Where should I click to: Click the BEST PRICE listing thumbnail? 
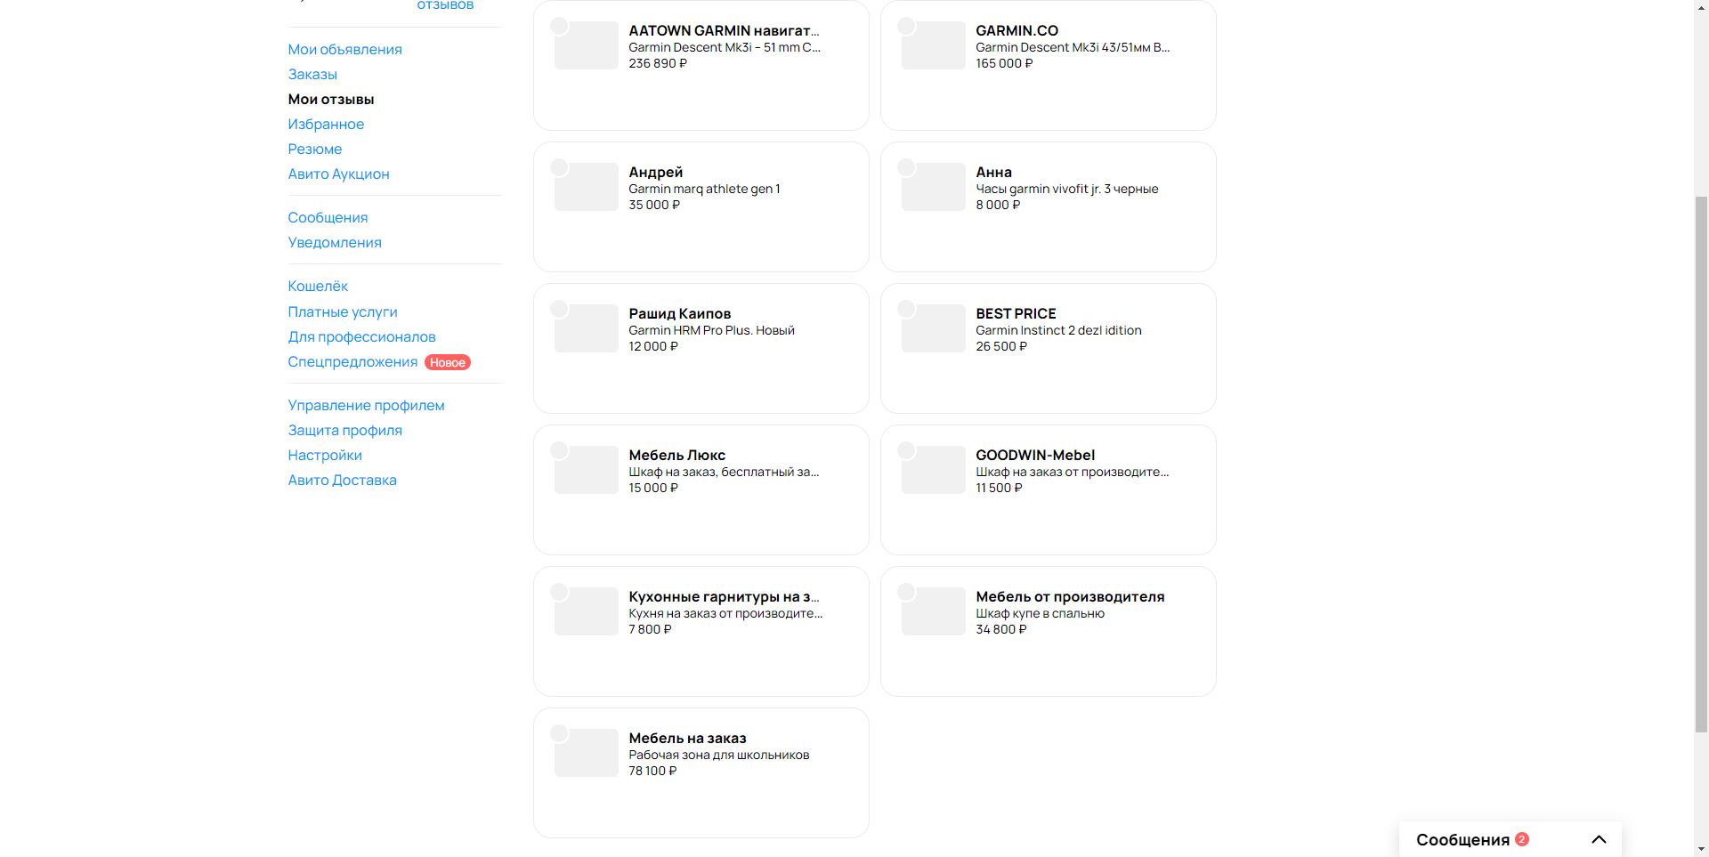pos(933,328)
